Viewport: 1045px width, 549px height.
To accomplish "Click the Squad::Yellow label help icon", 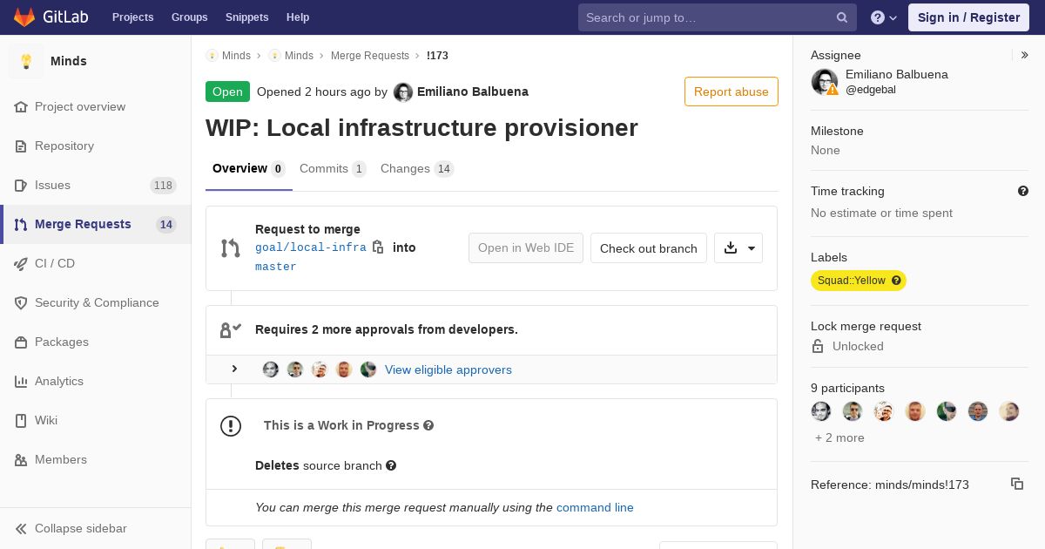I will 896,281.
